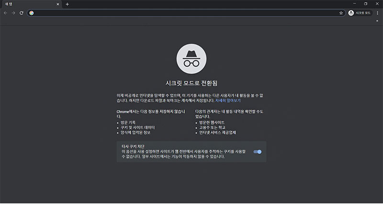Minimize the Chrome window
The height and width of the screenshot is (213, 383).
[x=354, y=4]
